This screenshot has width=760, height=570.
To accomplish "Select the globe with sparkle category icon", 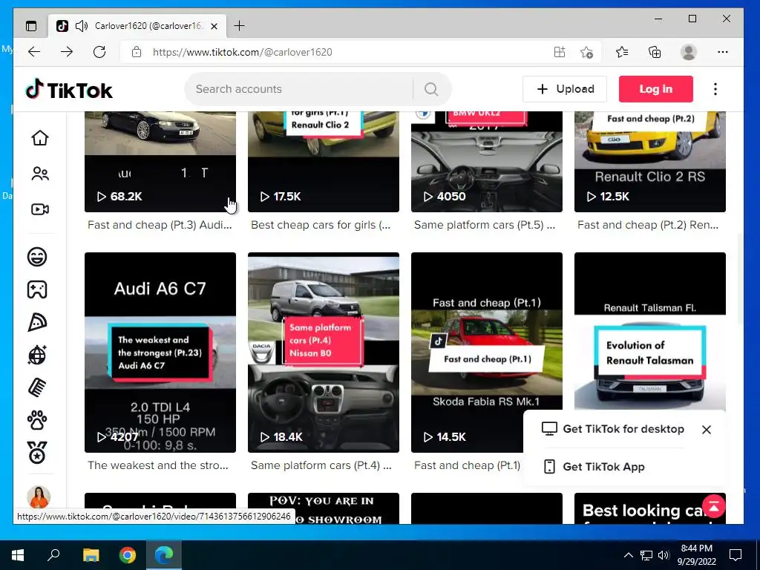I will pyautogui.click(x=37, y=356).
